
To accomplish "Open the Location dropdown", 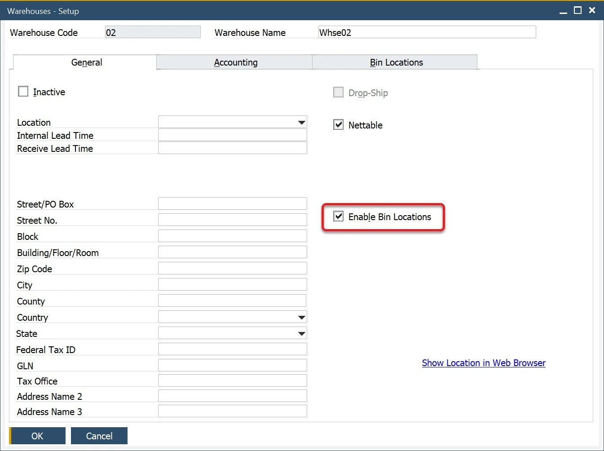I will pyautogui.click(x=301, y=122).
